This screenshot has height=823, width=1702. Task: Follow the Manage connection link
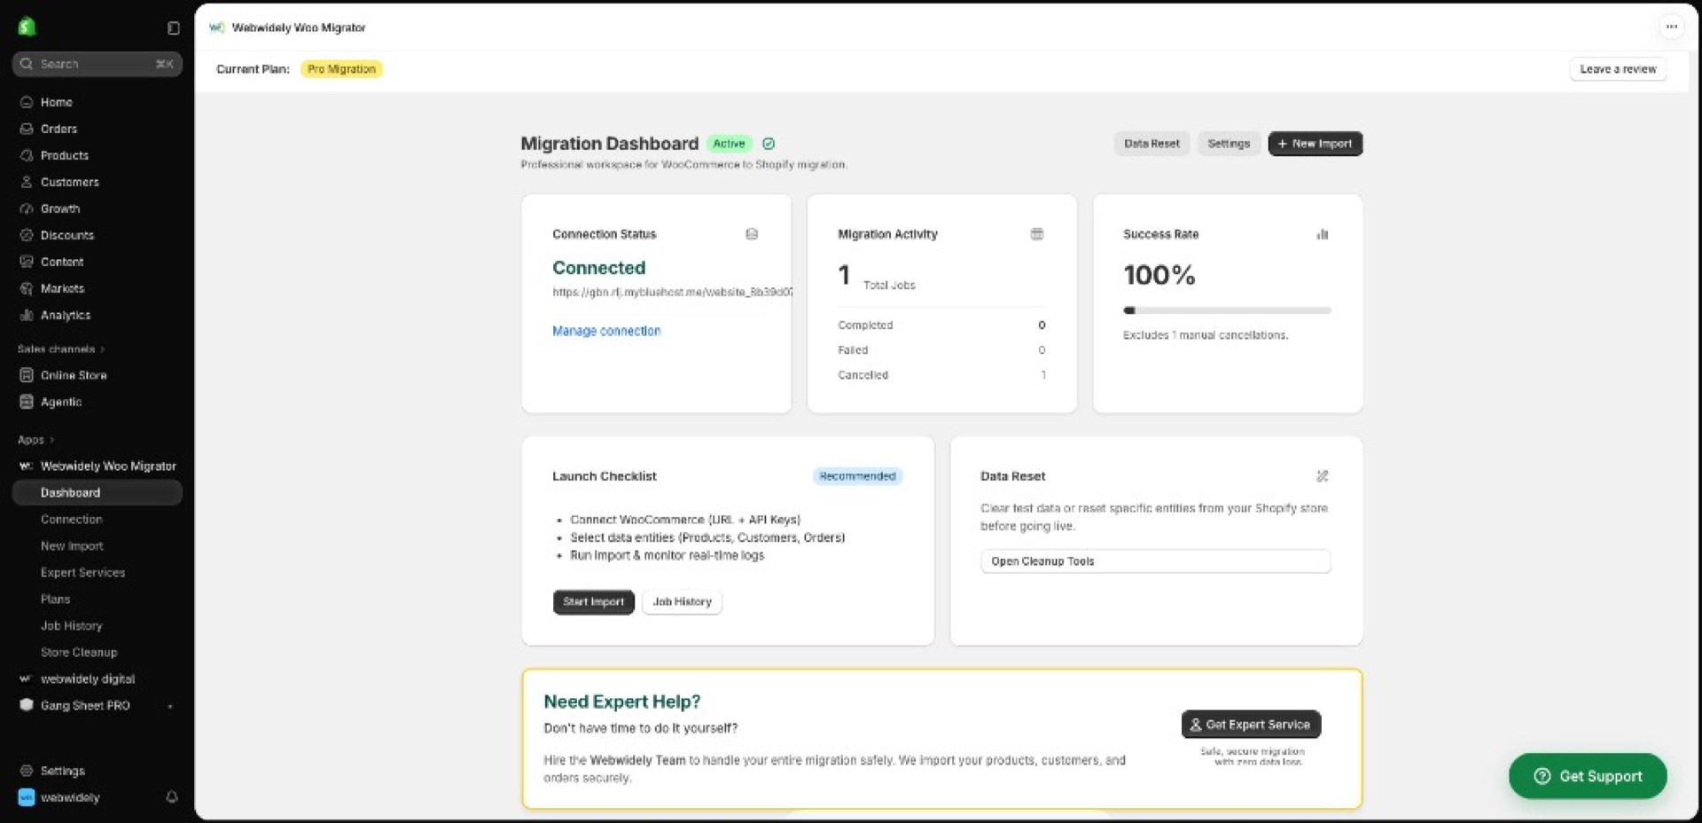click(x=606, y=331)
